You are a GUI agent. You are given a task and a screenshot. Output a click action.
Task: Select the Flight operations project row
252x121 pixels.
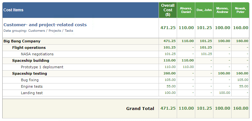click(x=126, y=48)
